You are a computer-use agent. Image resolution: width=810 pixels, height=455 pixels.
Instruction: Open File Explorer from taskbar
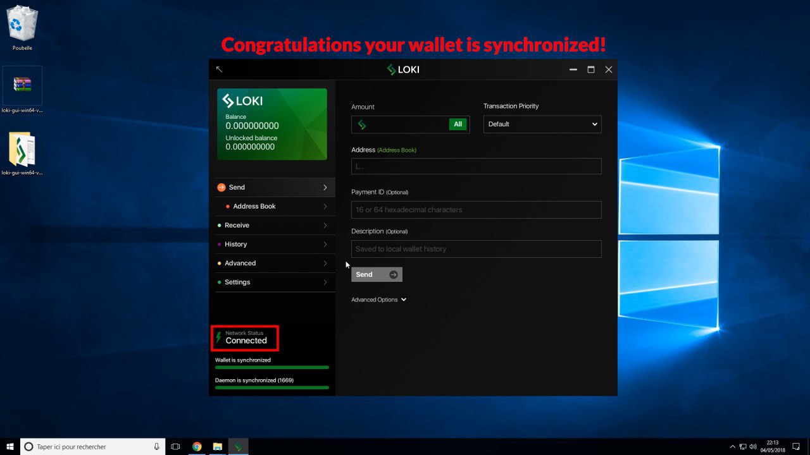(x=217, y=447)
